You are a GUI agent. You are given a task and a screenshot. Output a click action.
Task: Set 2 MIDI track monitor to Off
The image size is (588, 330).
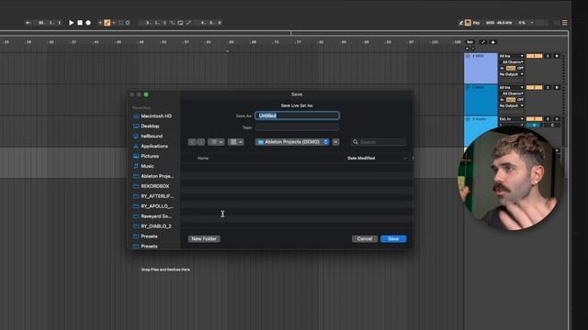tap(520, 100)
